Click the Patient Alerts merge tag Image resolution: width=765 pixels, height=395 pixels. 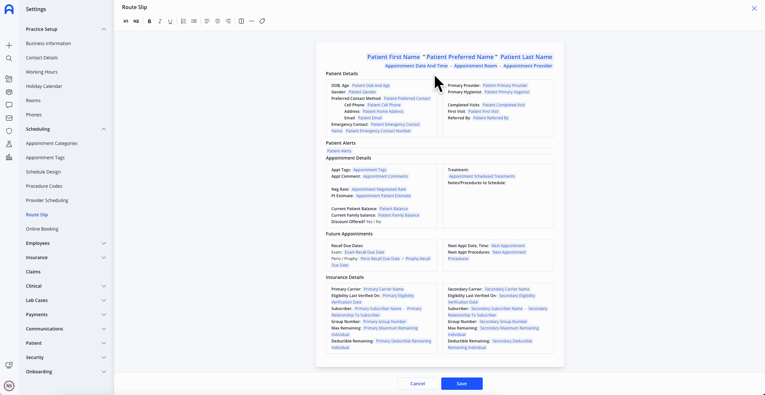point(339,151)
